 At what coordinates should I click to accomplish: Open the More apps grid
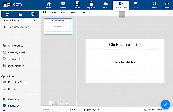(136, 5)
